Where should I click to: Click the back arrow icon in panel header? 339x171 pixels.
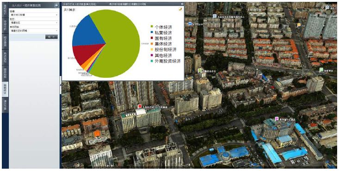56,6
